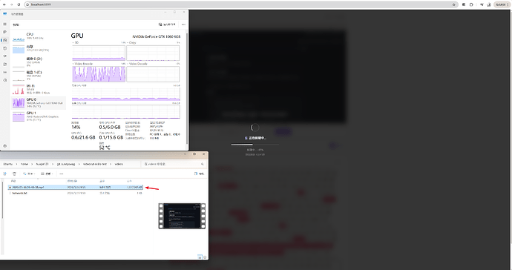Open See more ellipsis in Explorer toolbar
The height and width of the screenshot is (270, 512).
tap(62, 174)
